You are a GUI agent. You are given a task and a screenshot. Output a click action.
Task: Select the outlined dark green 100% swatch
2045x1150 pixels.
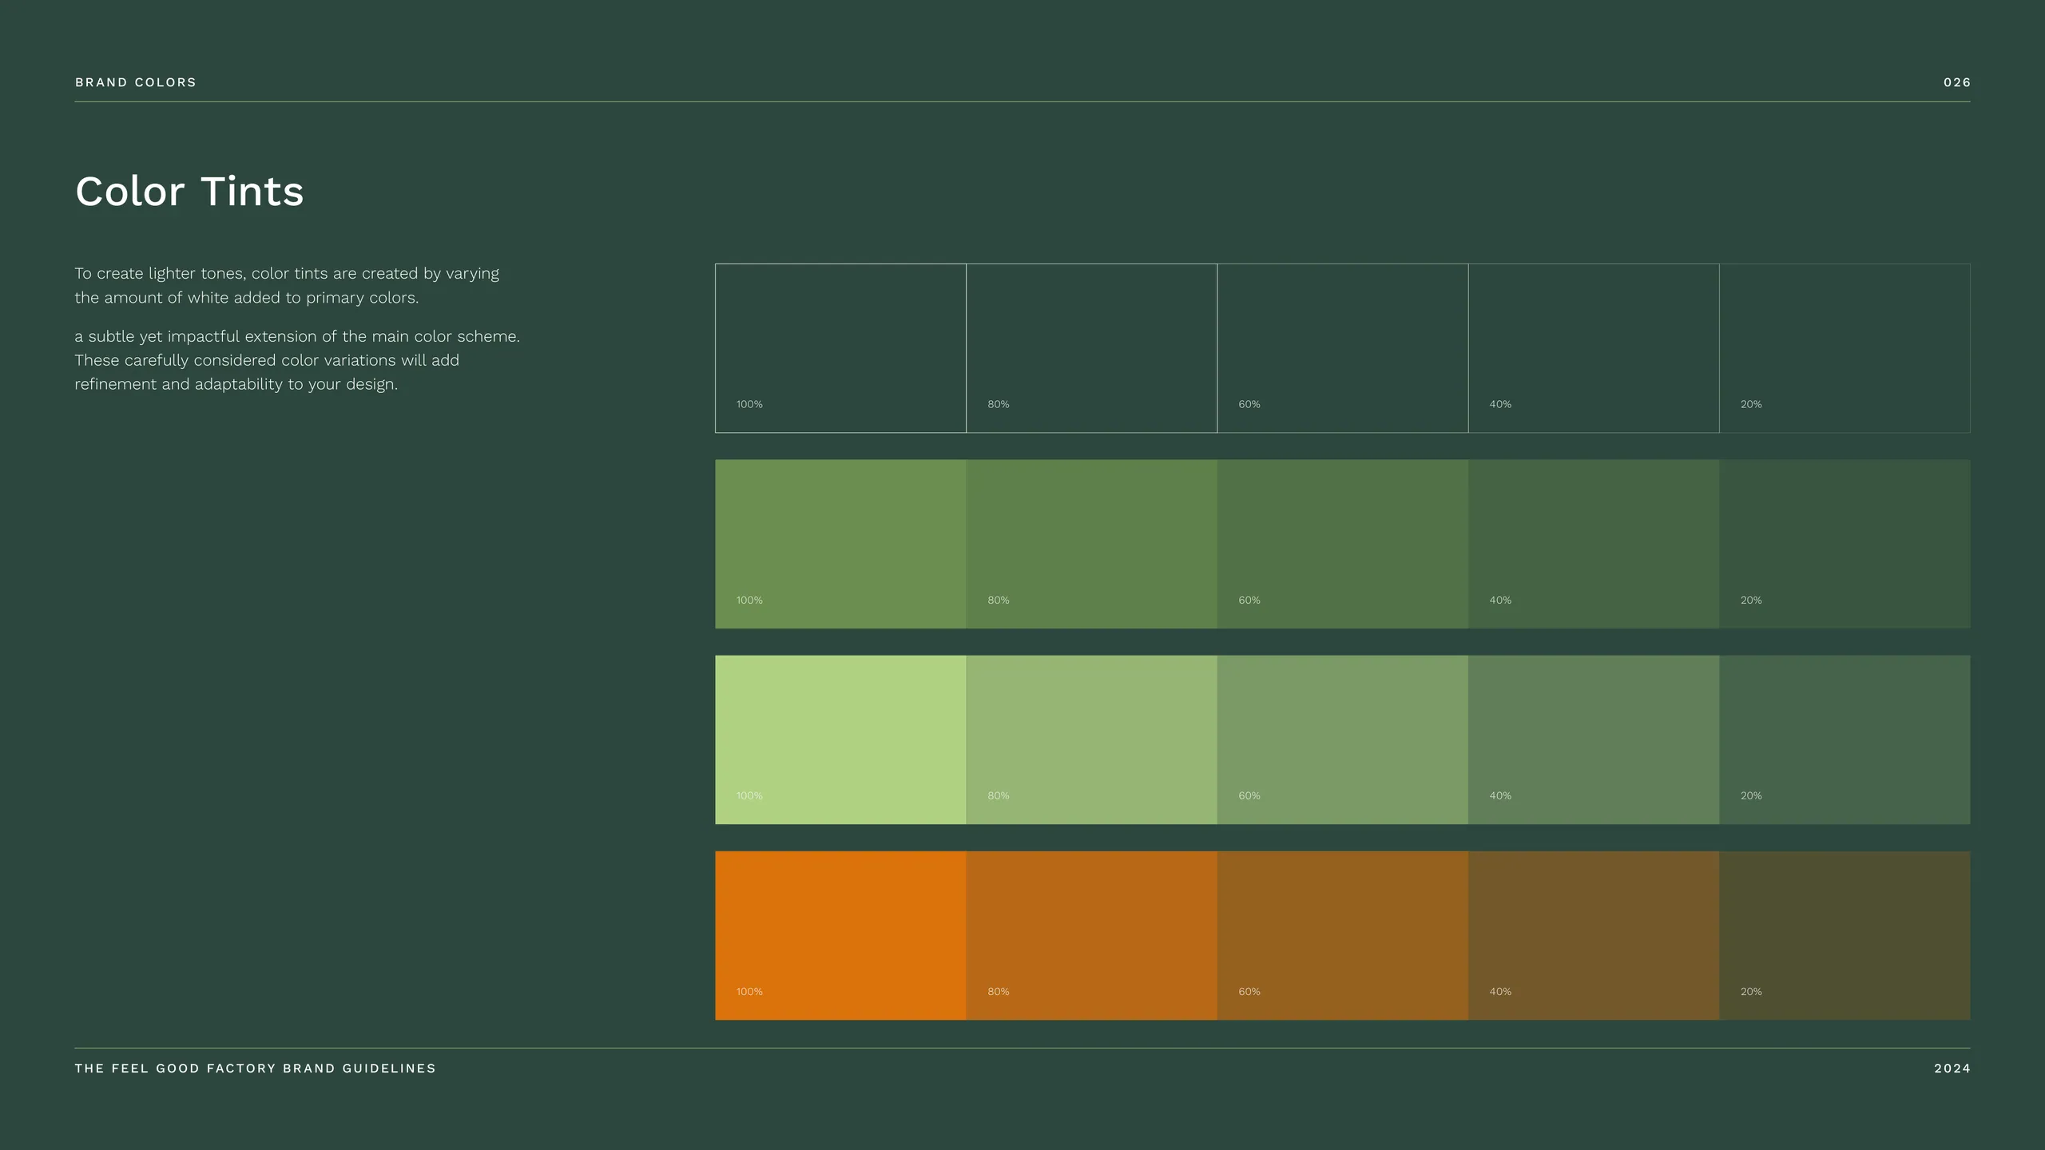[x=840, y=348]
